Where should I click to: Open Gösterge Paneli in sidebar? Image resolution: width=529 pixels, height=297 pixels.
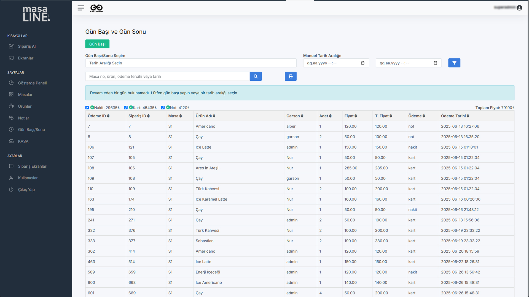(32, 83)
